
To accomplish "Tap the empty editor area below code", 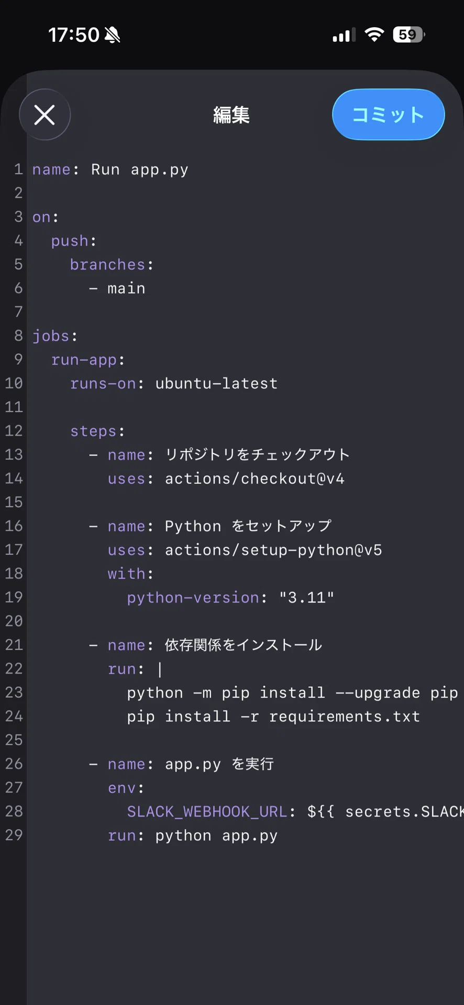I will click(245, 926).
